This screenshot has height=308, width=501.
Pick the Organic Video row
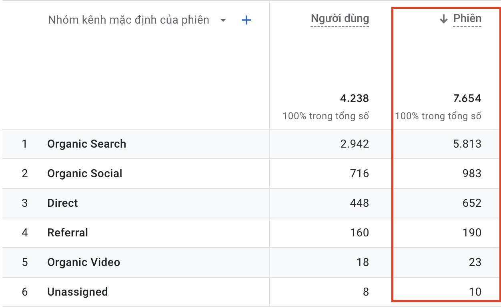[83, 262]
